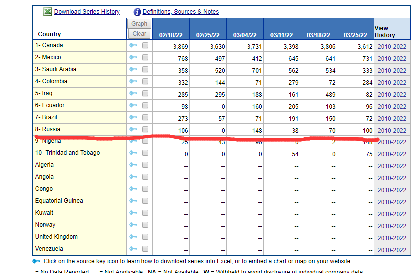This screenshot has width=419, height=273.
Task: Open source key icon for Venezuela
Action: click(x=133, y=249)
